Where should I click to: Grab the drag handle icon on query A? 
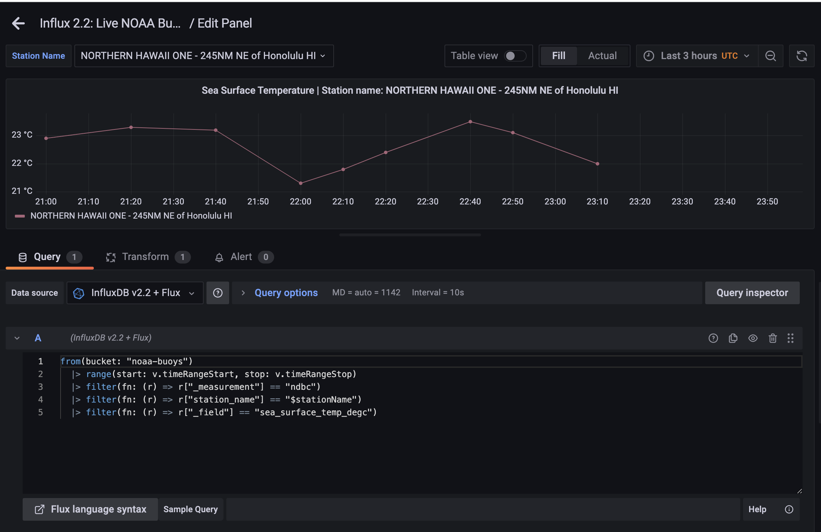point(791,338)
